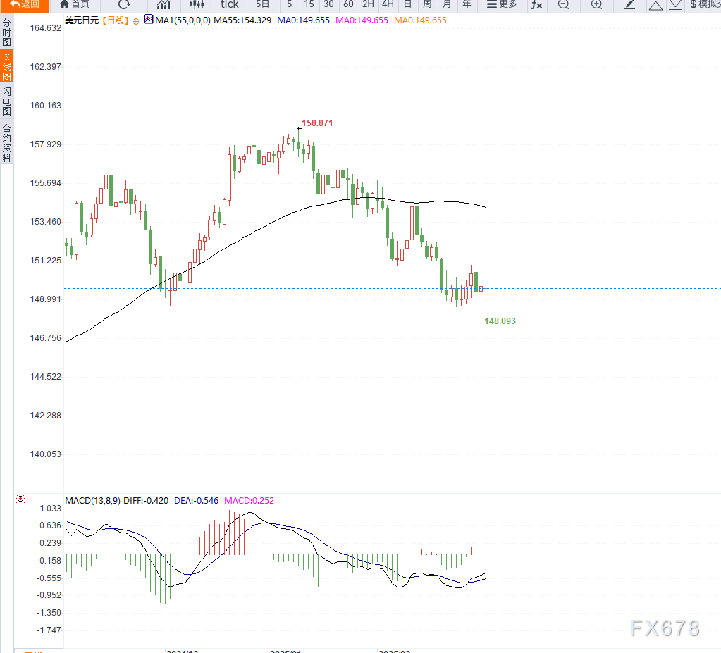Image resolution: width=721 pixels, height=653 pixels.
Task: Open the fx indicator formula icon
Action: 536,5
